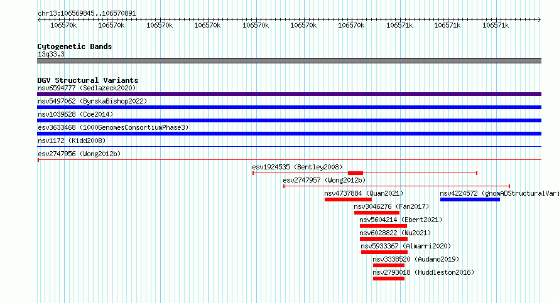Select the red bar under nsv5604214
This screenshot has height=303, width=559.
pyautogui.click(x=383, y=226)
